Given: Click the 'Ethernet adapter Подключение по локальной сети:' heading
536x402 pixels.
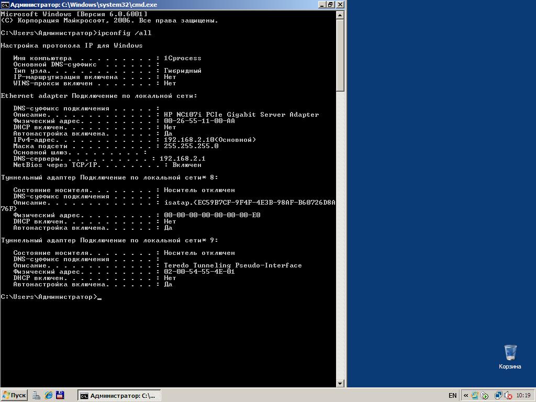Looking at the screenshot, I should 99,96.
